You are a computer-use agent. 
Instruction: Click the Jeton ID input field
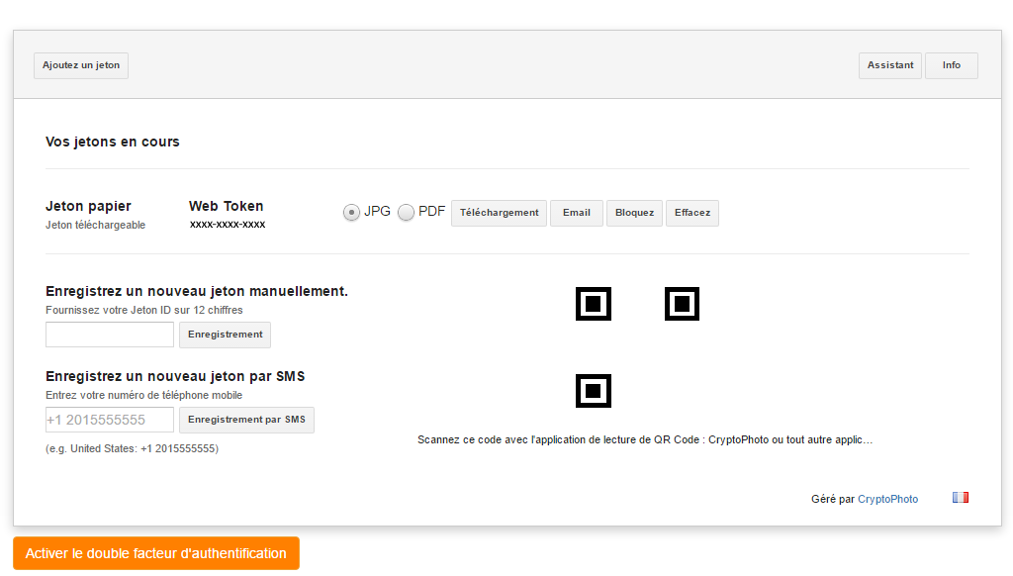pyautogui.click(x=109, y=335)
